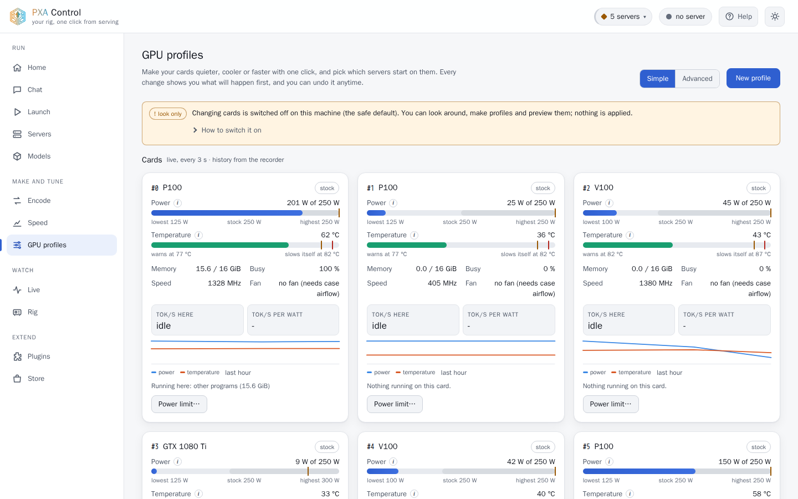Open the 5 servers dropdown
The width and height of the screenshot is (798, 499).
click(x=623, y=17)
